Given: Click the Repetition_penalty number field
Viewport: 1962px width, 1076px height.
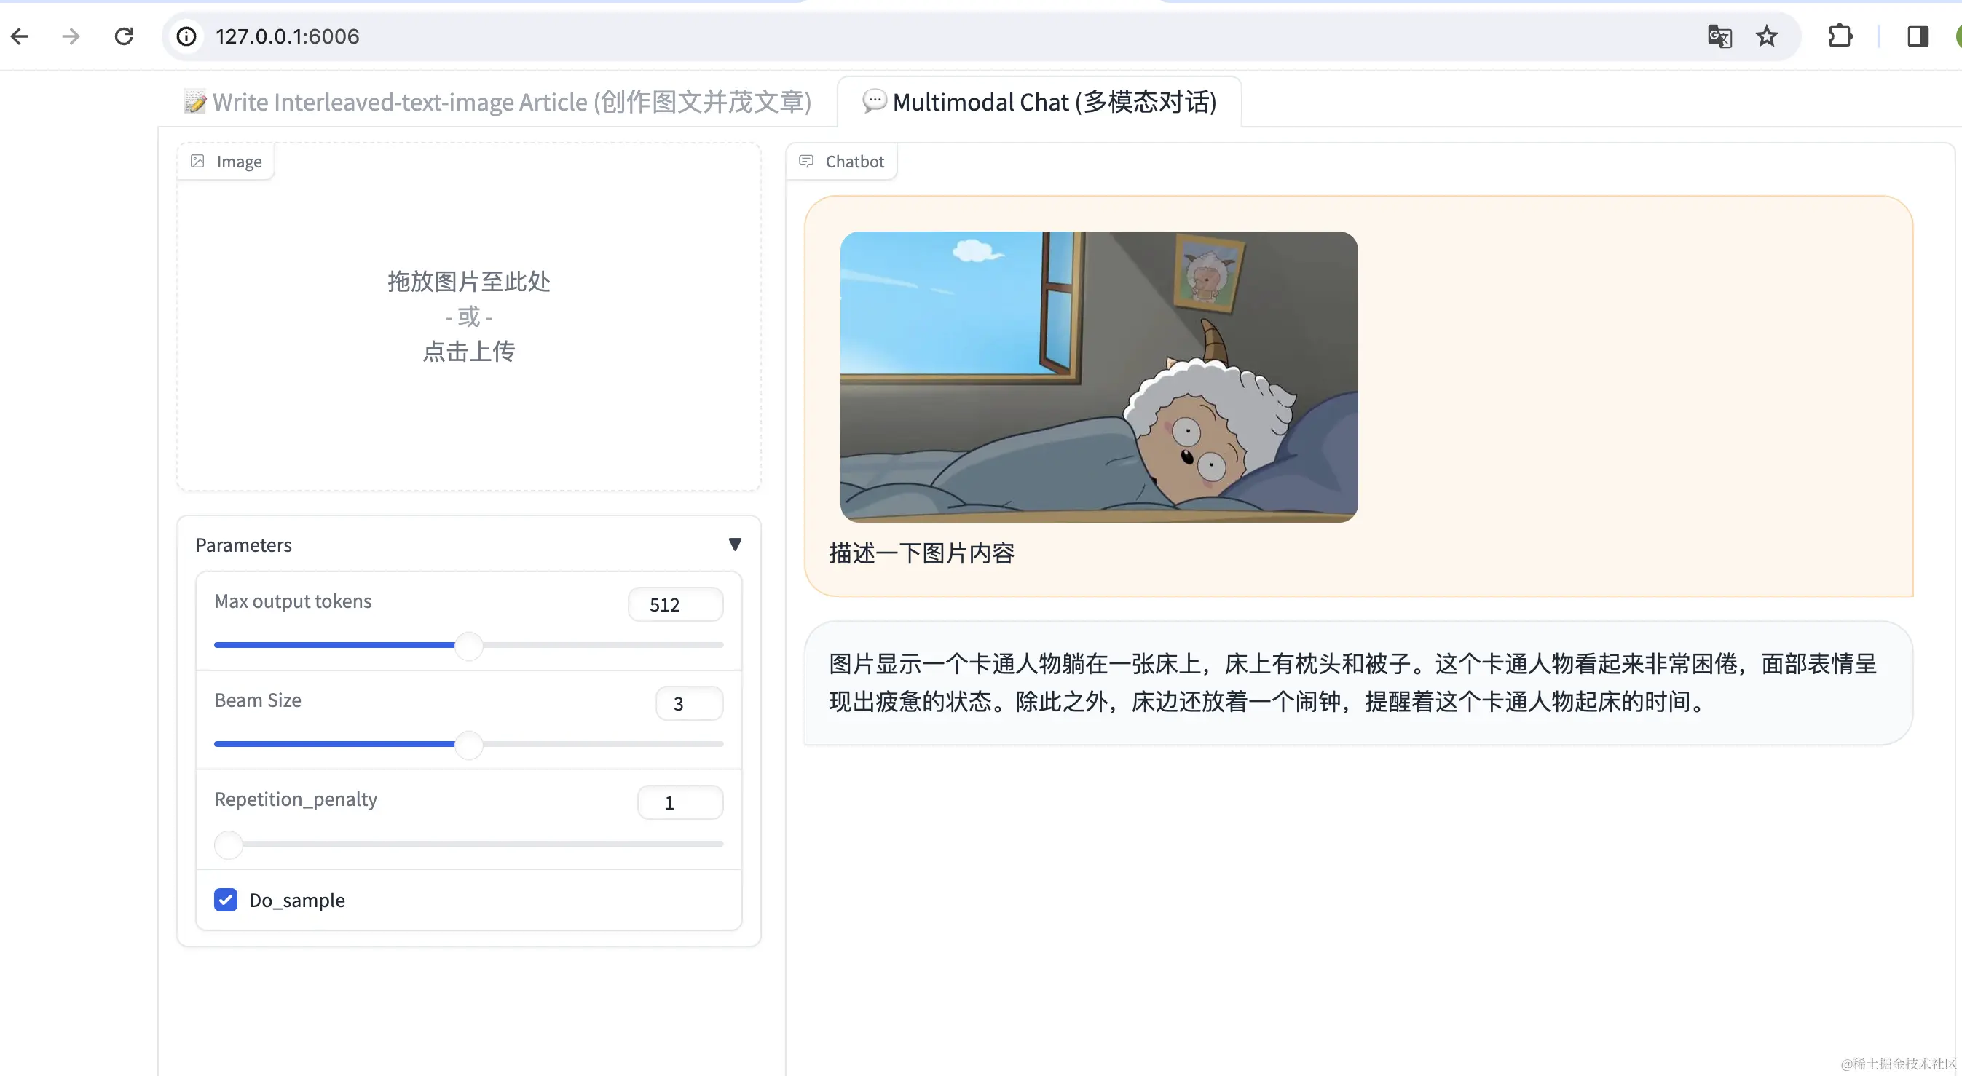Looking at the screenshot, I should 679,802.
